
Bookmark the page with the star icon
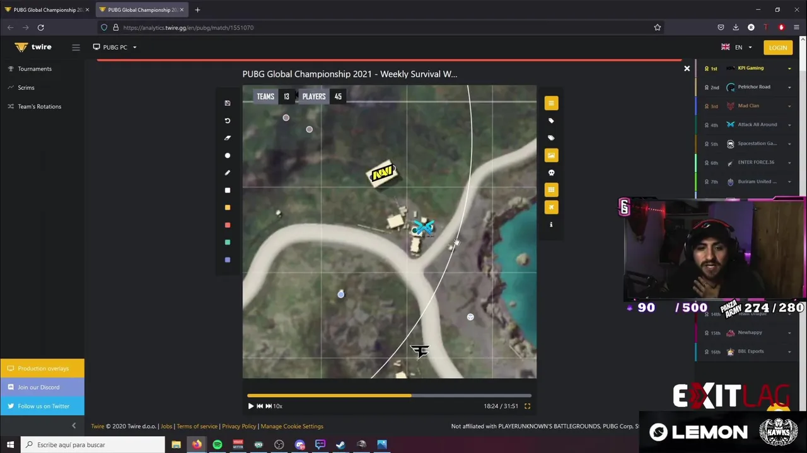[x=657, y=28]
